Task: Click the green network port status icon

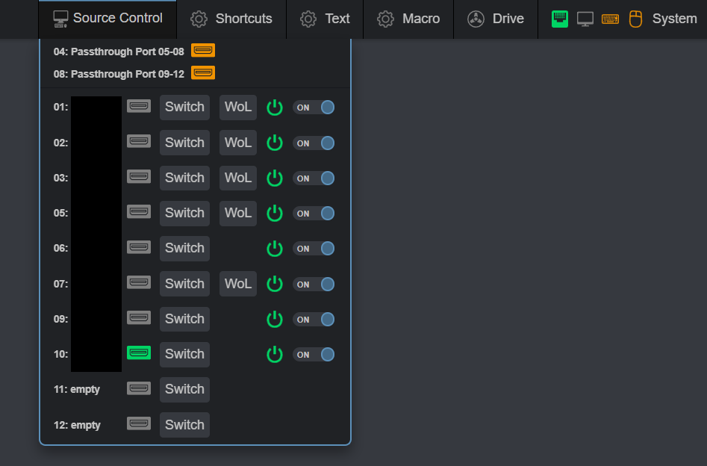Action: pyautogui.click(x=560, y=19)
